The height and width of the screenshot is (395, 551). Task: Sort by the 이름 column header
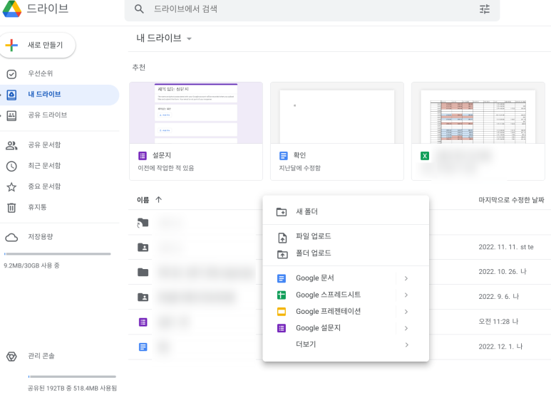[x=143, y=200]
